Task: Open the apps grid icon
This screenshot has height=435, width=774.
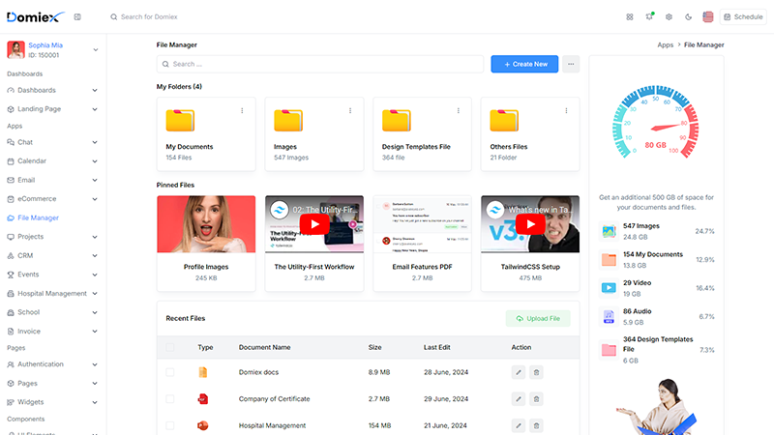Action: [x=630, y=16]
